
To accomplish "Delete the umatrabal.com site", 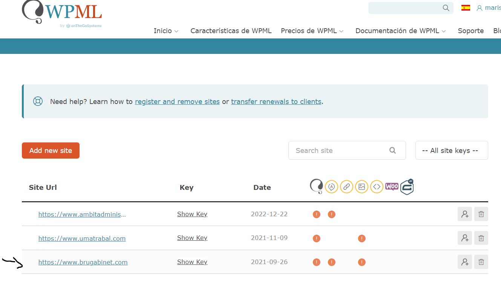I will (481, 238).
